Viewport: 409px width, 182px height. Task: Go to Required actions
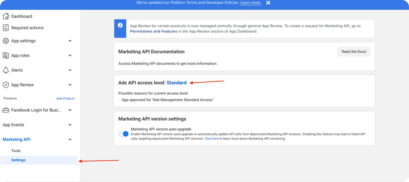(x=27, y=28)
